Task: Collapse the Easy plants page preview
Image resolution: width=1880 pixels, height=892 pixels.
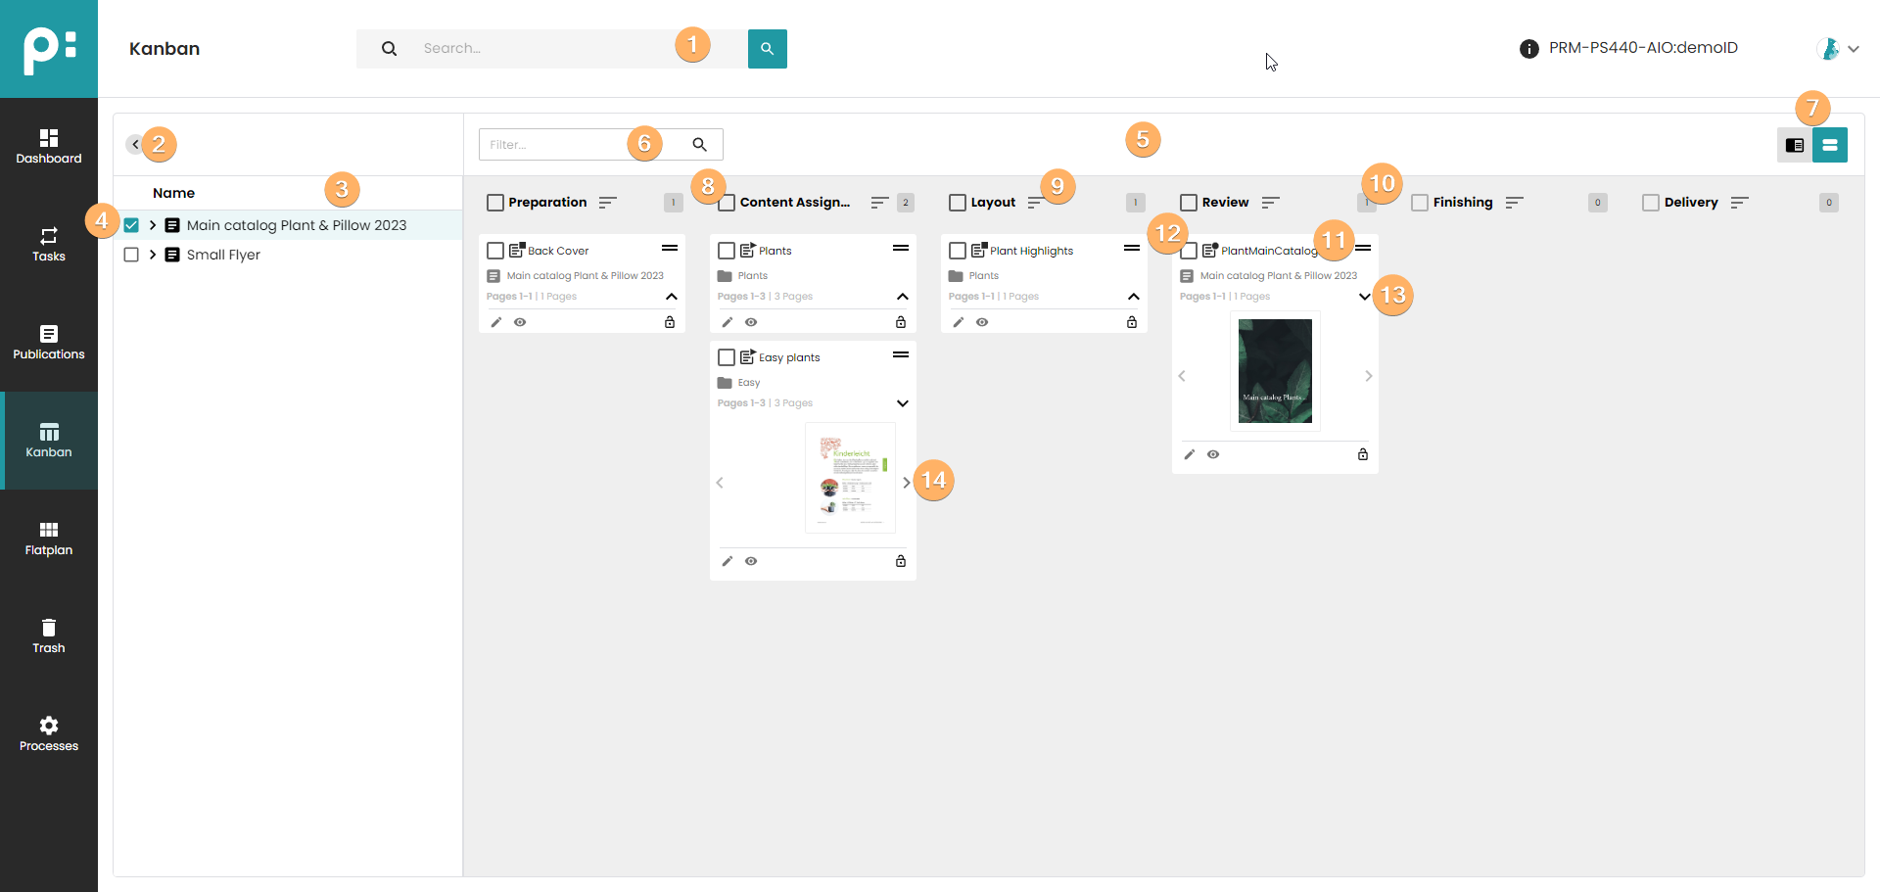Action: [902, 403]
